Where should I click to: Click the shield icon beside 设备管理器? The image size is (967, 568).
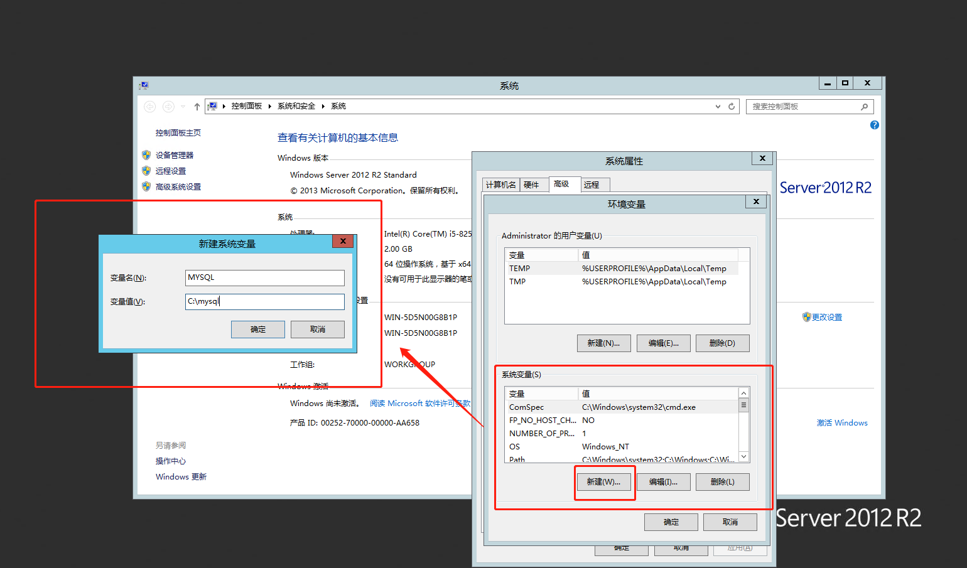[x=146, y=154]
